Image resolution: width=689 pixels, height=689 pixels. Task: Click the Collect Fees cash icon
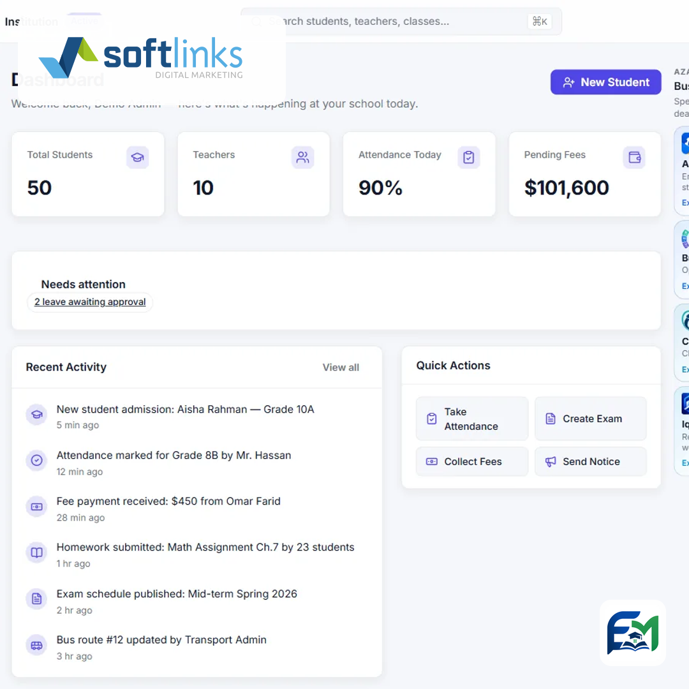tap(432, 461)
